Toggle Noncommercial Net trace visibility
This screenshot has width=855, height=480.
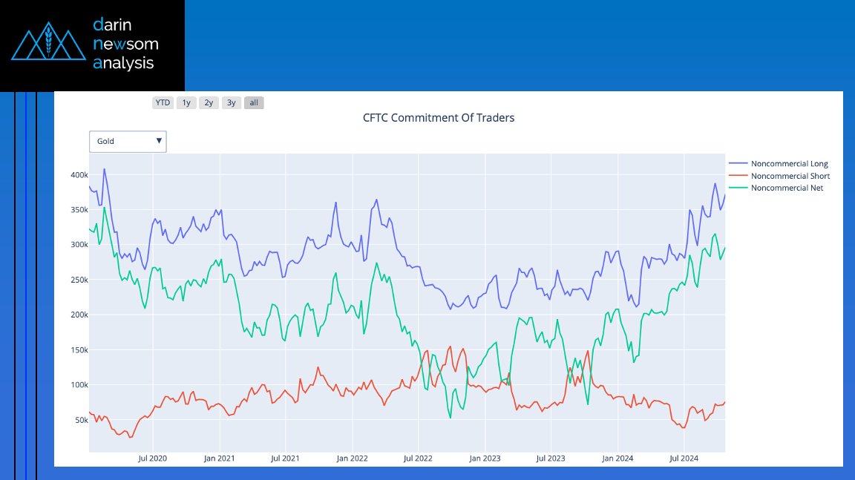tap(787, 188)
